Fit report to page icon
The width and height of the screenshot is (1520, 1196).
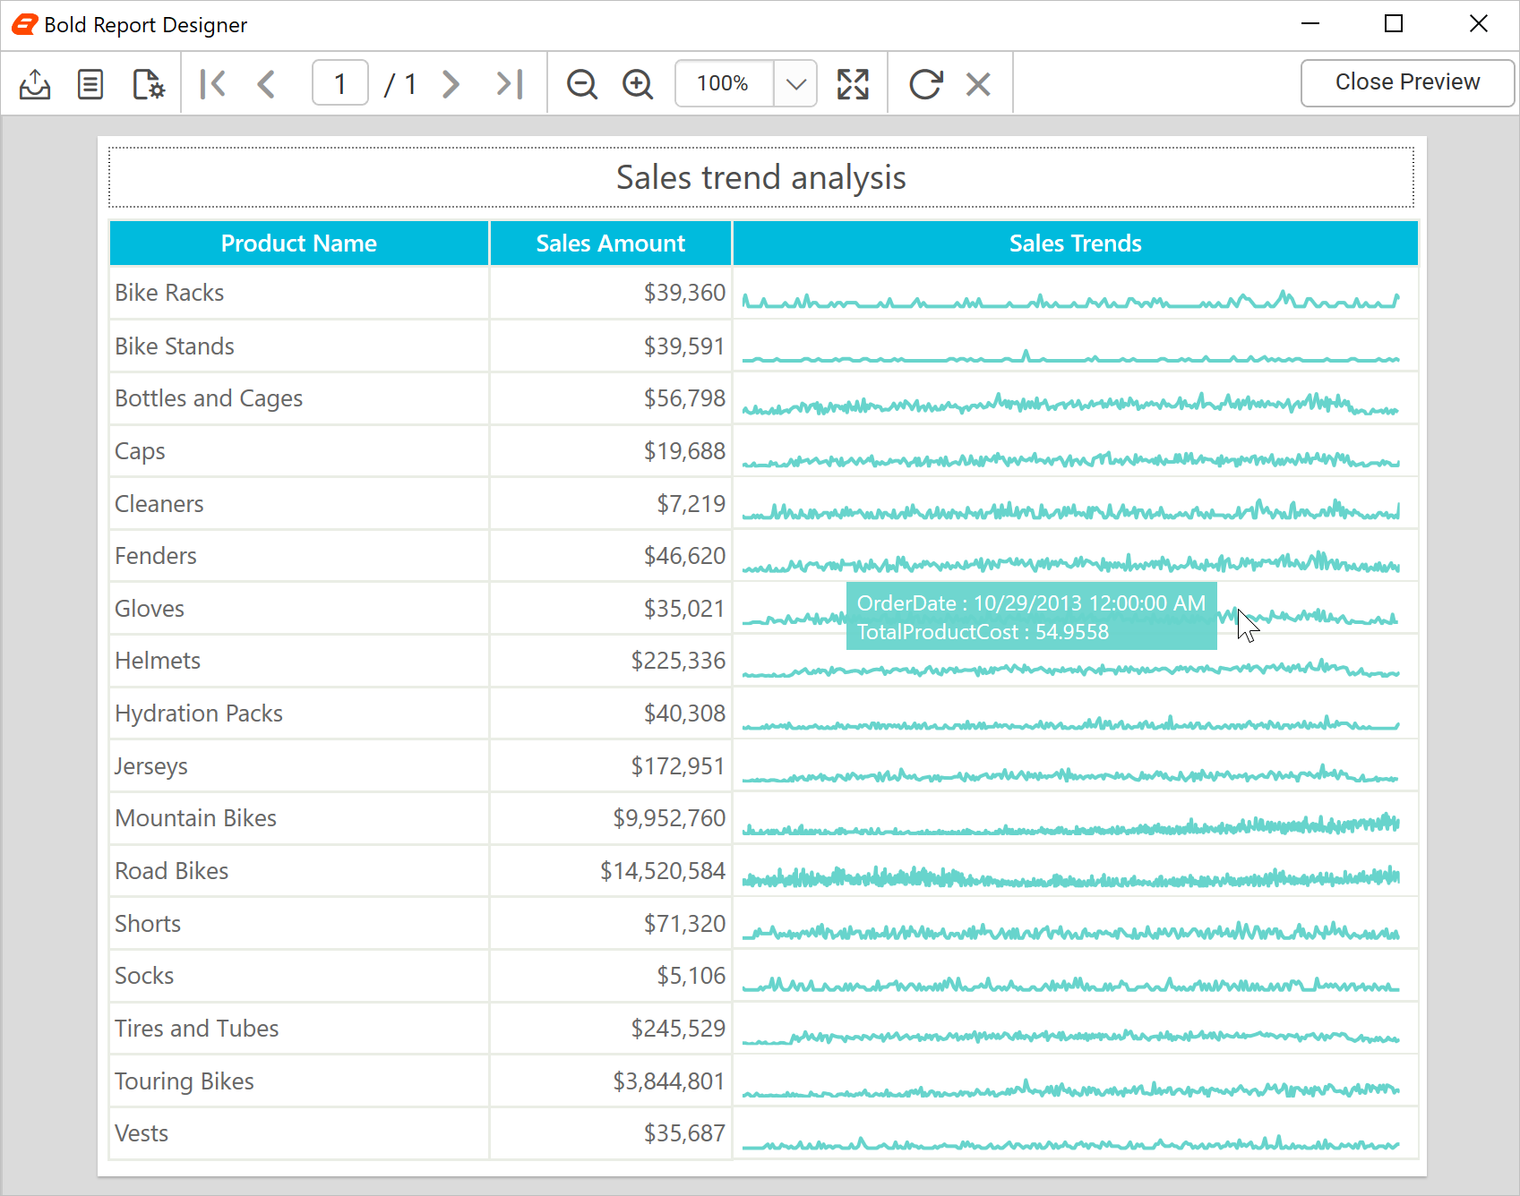pyautogui.click(x=853, y=84)
